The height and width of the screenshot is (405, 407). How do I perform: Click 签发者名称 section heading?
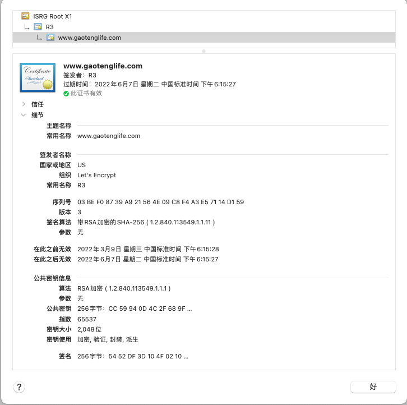click(x=55, y=155)
